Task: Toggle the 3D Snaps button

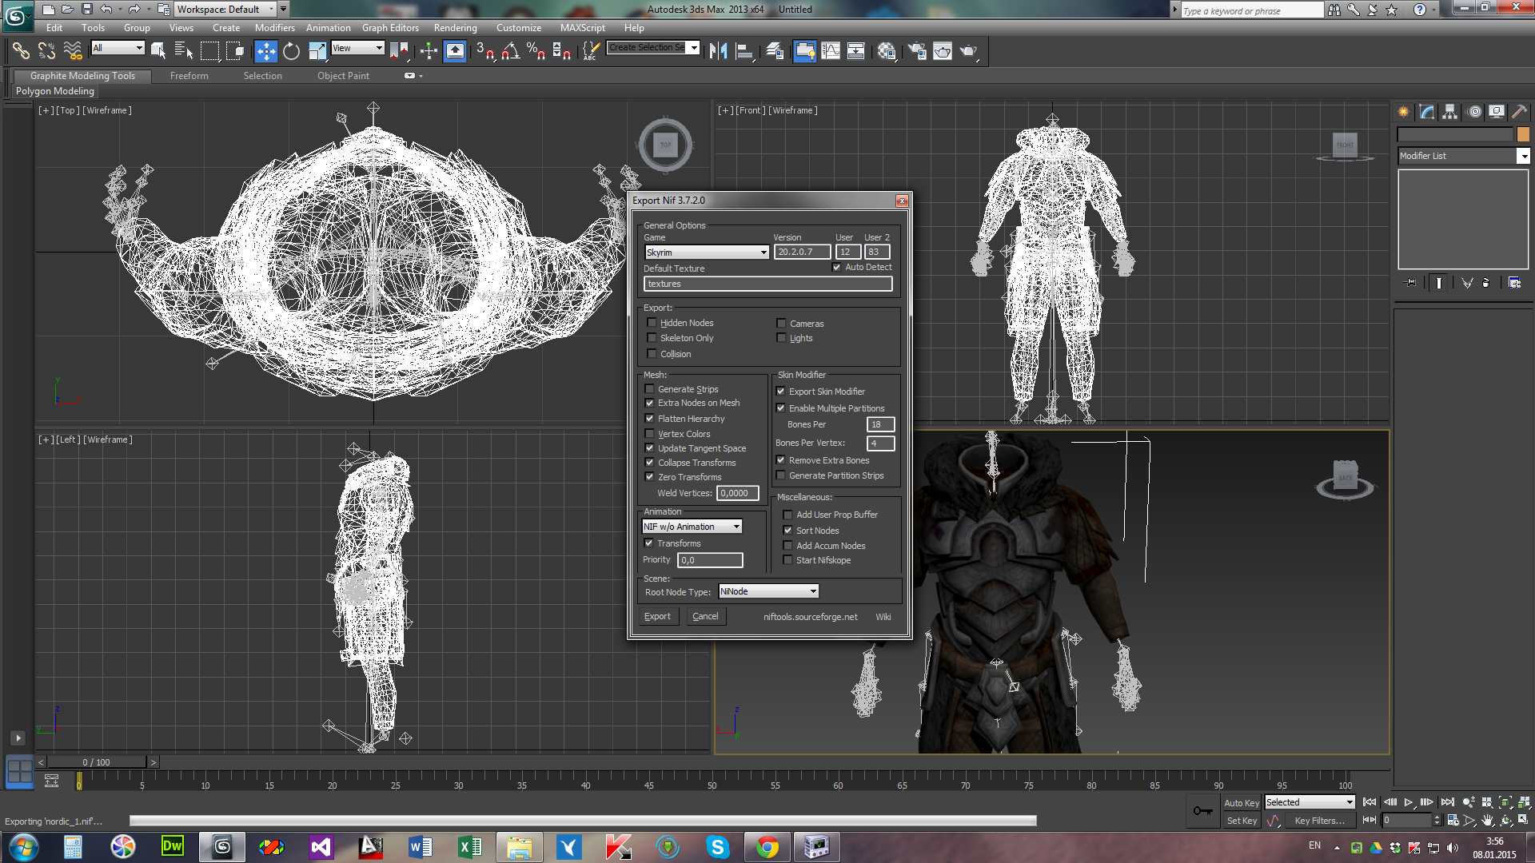Action: 484,51
